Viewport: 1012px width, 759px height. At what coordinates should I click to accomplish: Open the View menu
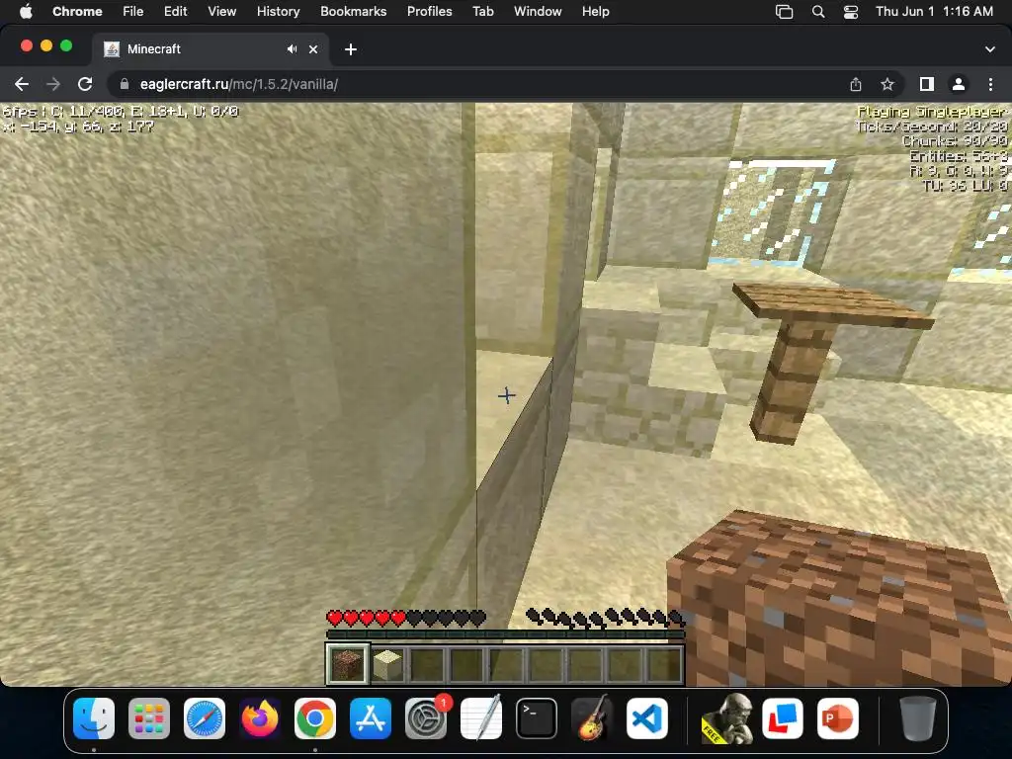pos(221,11)
